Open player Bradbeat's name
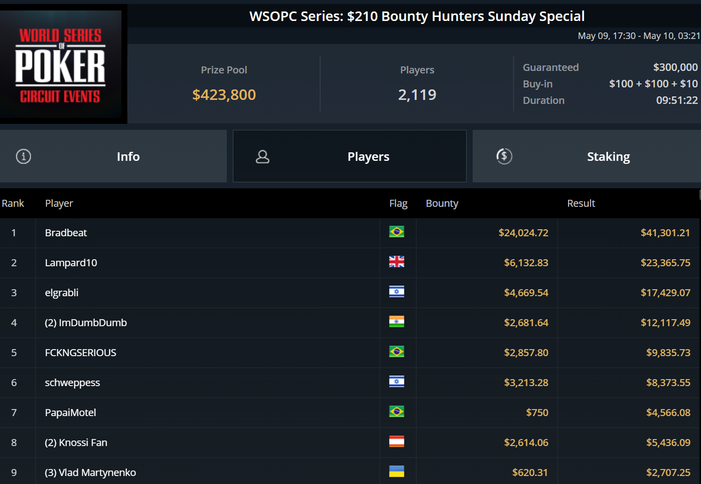 [x=66, y=233]
